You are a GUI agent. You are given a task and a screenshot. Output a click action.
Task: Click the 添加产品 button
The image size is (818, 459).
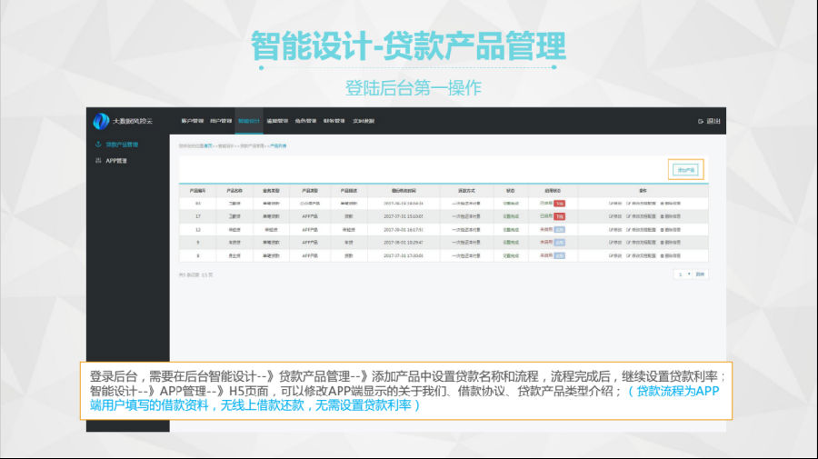[x=684, y=170]
